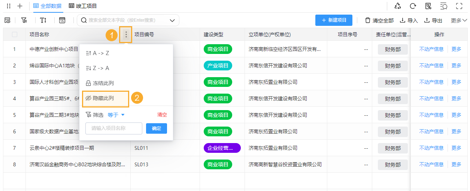This screenshot has width=470, height=191.
Task: Open 不动产信息 link for row 8
Action: [x=431, y=164]
